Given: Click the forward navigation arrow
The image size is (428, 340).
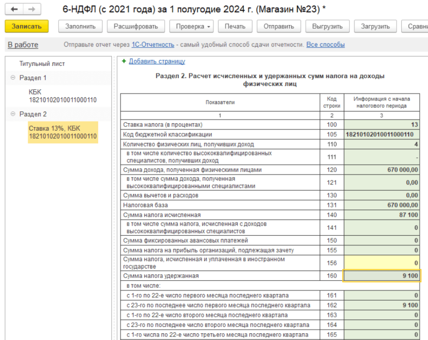Looking at the screenshot, I should point(32,9).
